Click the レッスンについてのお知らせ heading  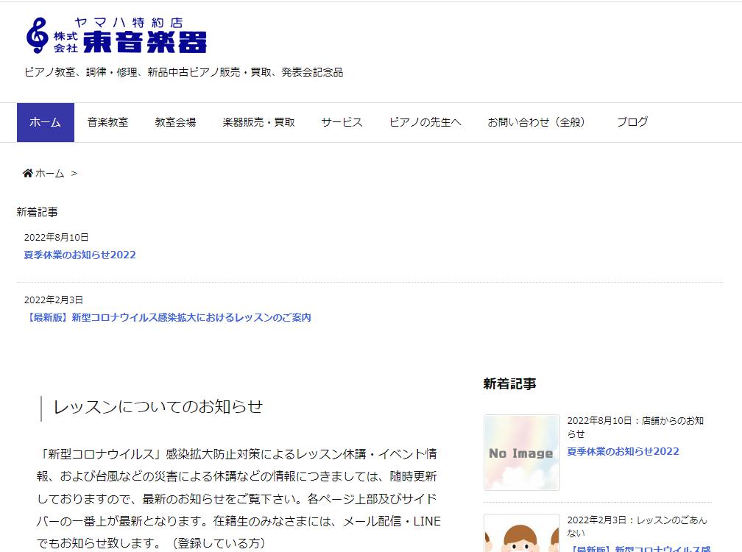coord(158,407)
